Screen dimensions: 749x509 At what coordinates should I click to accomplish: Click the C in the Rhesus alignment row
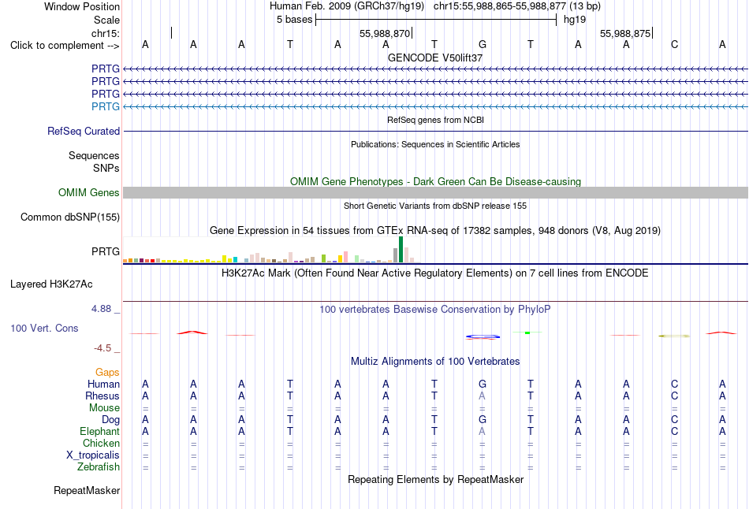(x=674, y=396)
